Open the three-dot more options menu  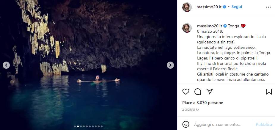[x=268, y=7]
